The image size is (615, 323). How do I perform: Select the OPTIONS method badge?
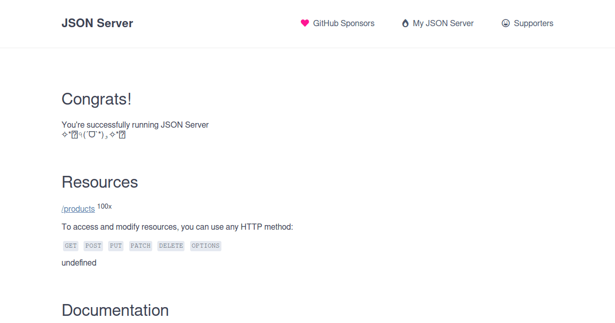(x=206, y=246)
